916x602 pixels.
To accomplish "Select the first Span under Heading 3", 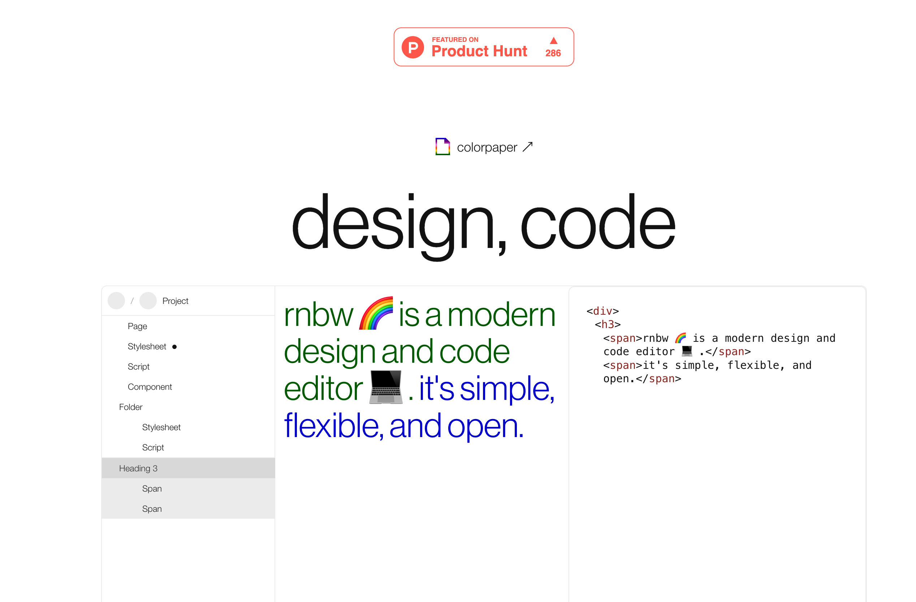I will [x=188, y=489].
